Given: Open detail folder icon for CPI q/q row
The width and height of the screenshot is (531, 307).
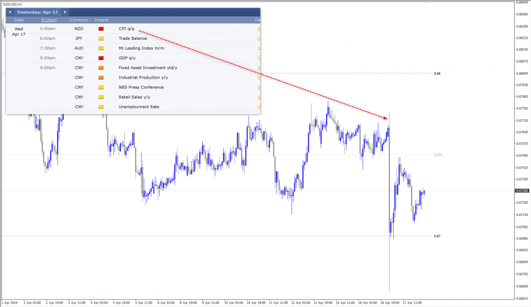Looking at the screenshot, I should (x=259, y=29).
